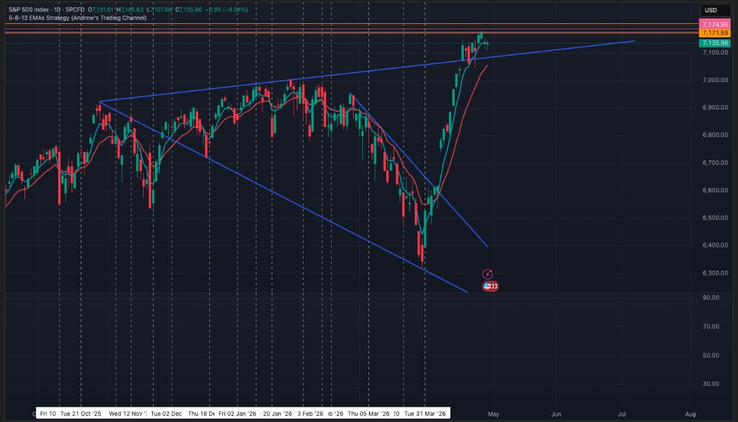Select the Thu 05 Mar '26 date label

click(x=368, y=413)
